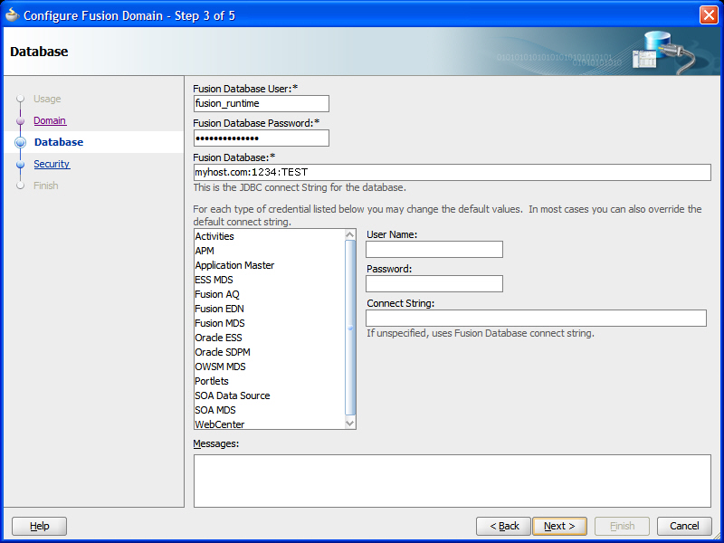Click inside the Messages text area
724x543 pixels.
(x=452, y=481)
